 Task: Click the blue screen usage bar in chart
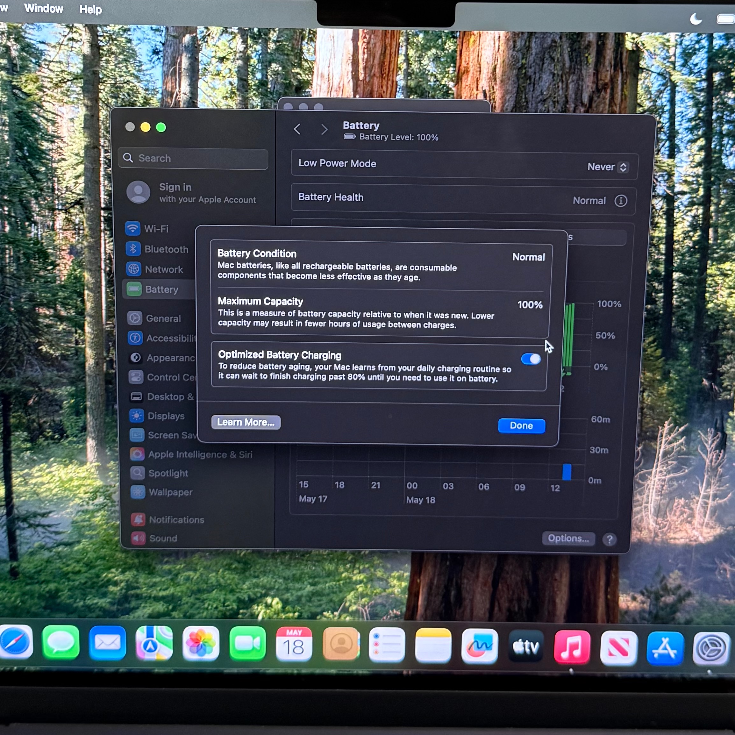click(x=567, y=472)
